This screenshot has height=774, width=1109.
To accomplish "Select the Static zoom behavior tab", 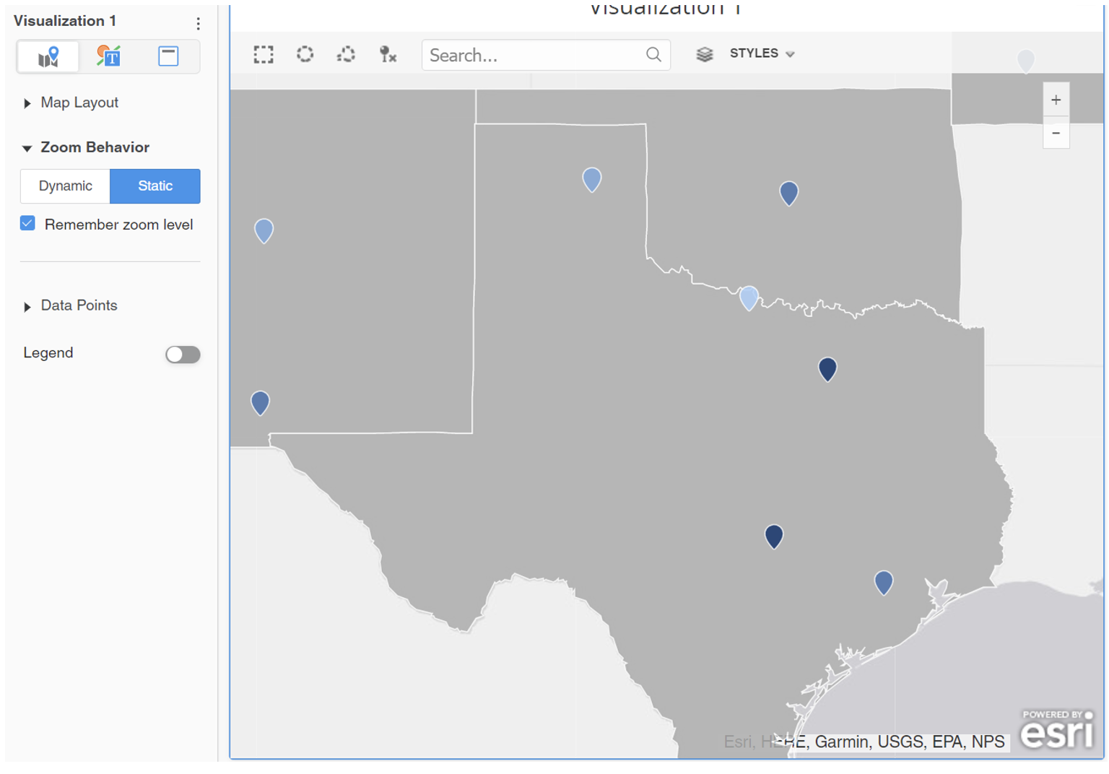I will (155, 186).
